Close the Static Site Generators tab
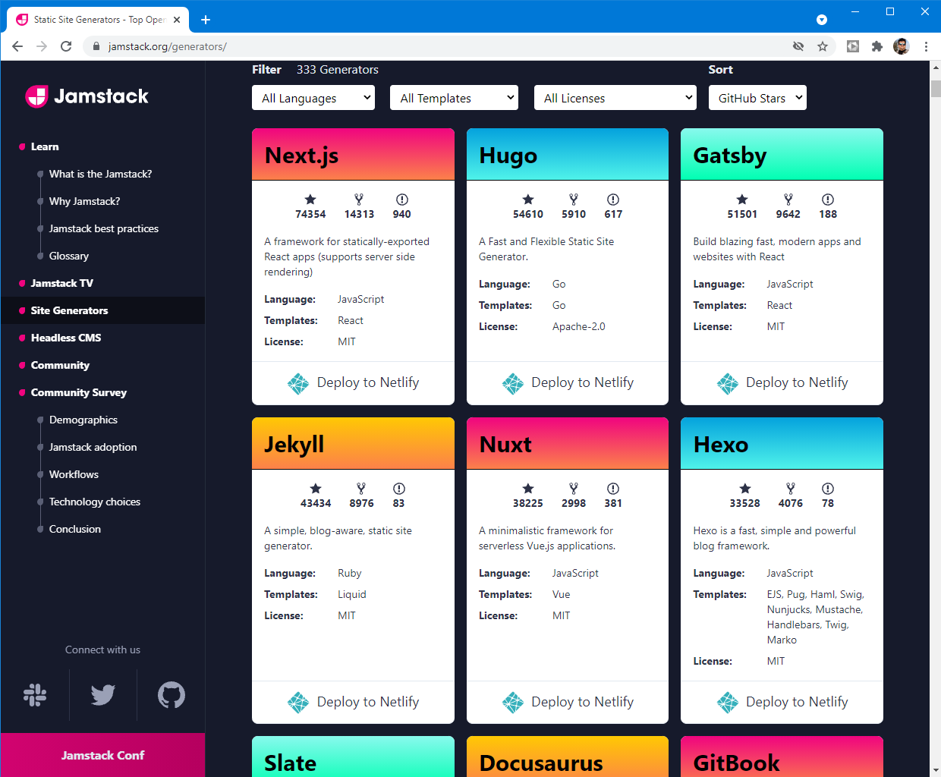941x777 pixels. click(x=177, y=20)
